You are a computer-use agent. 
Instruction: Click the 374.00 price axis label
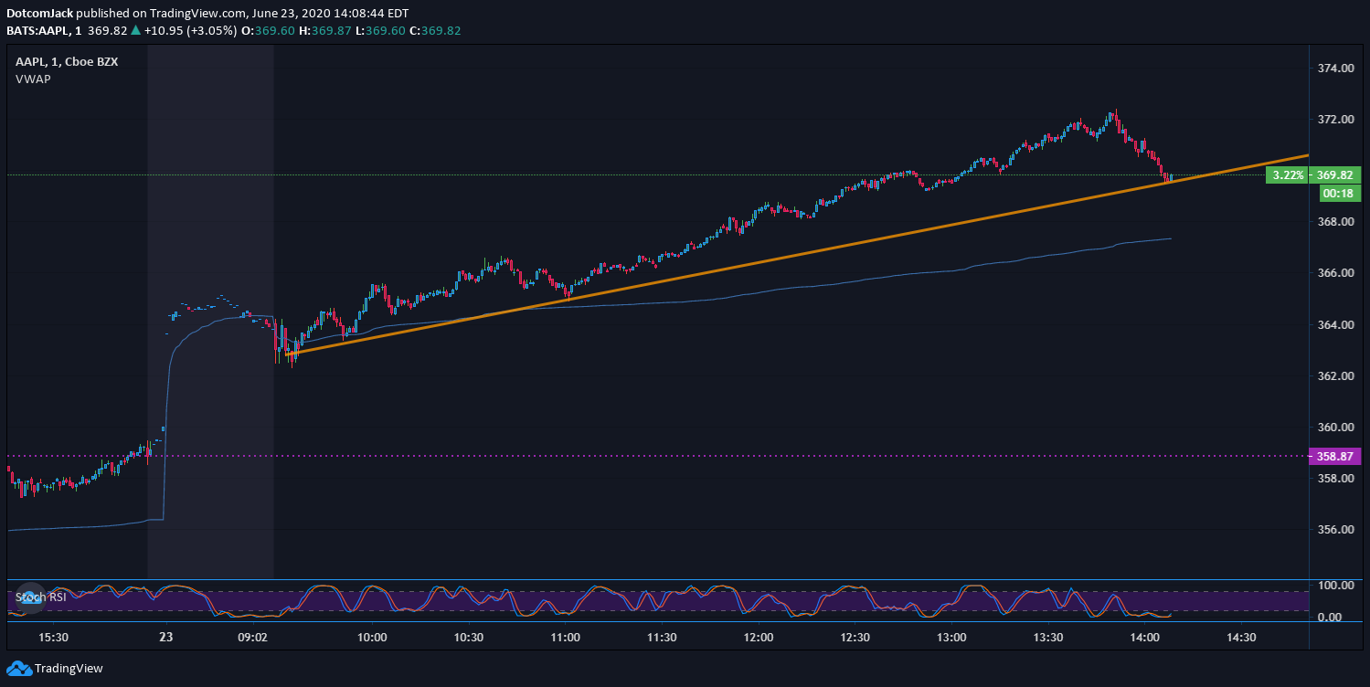tap(1335, 69)
